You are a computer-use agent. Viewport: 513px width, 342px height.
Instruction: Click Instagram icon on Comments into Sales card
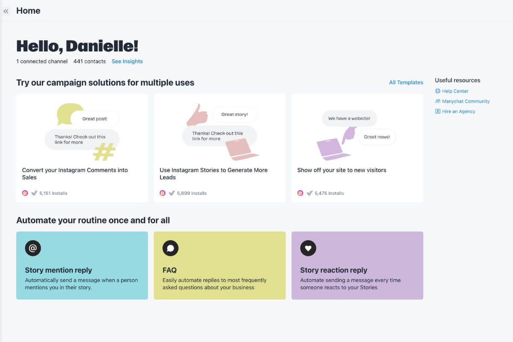pos(25,193)
